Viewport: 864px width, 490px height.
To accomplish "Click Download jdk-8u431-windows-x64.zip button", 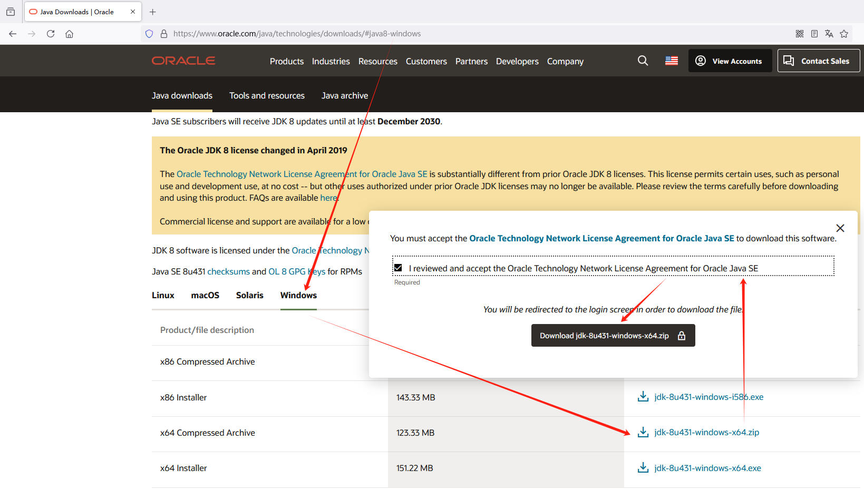I will [x=613, y=336].
